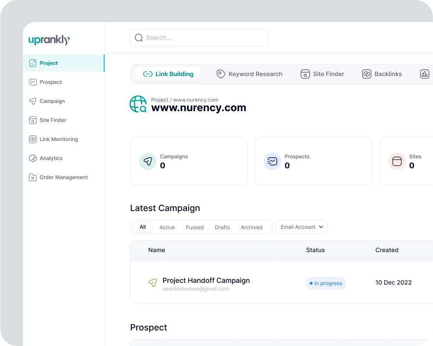Click the globe project icon beside www.nurency.com

(x=138, y=104)
